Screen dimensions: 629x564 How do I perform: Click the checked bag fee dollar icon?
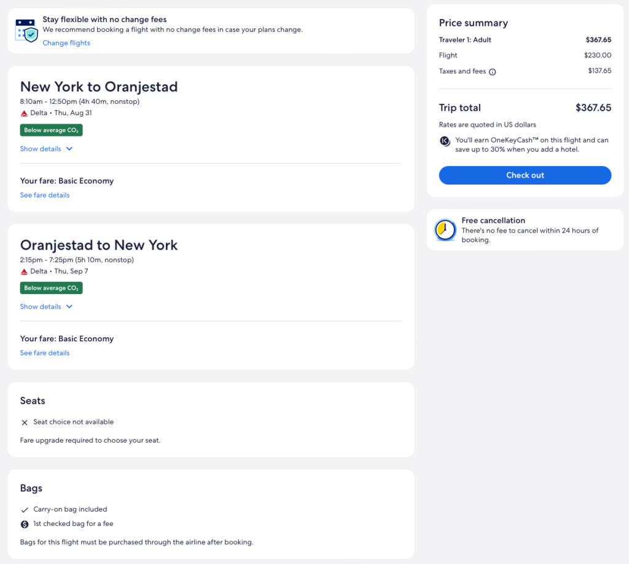25,524
